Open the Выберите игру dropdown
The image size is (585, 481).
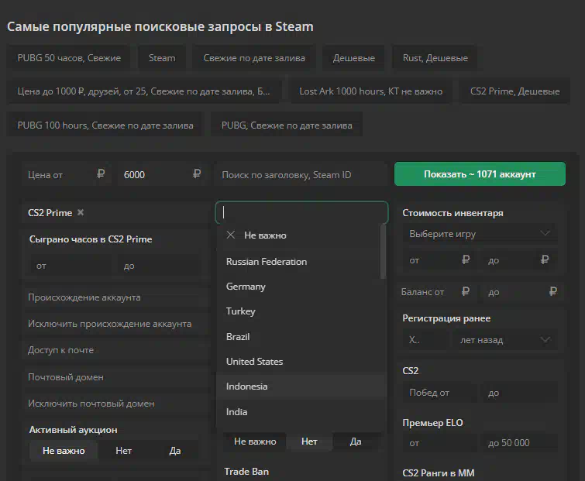coord(480,234)
